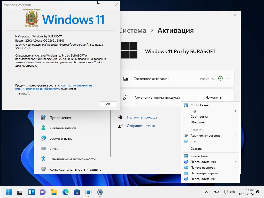Click the volume speaker tray icon

pyautogui.click(x=232, y=192)
